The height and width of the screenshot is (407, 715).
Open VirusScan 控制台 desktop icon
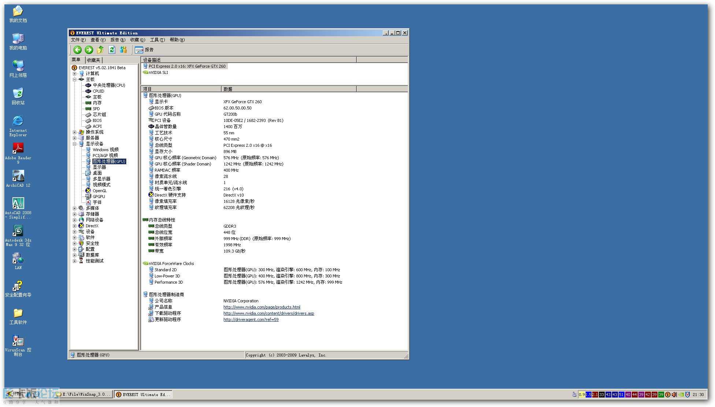(18, 346)
